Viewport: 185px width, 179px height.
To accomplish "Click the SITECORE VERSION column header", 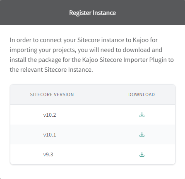I will point(52,94).
